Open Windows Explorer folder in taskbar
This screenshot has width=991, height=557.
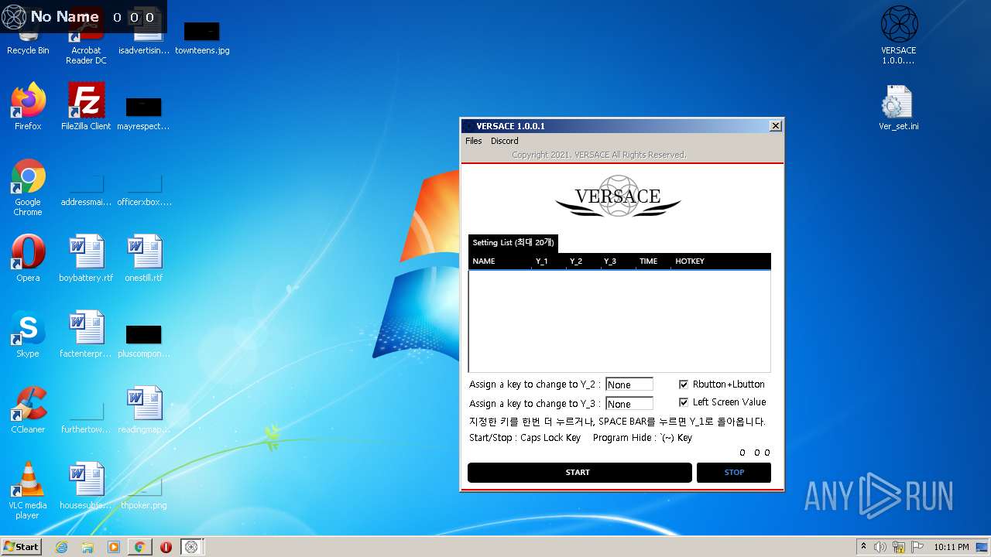[87, 547]
